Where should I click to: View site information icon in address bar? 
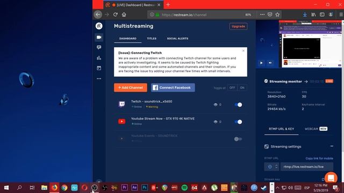[x=152, y=14]
